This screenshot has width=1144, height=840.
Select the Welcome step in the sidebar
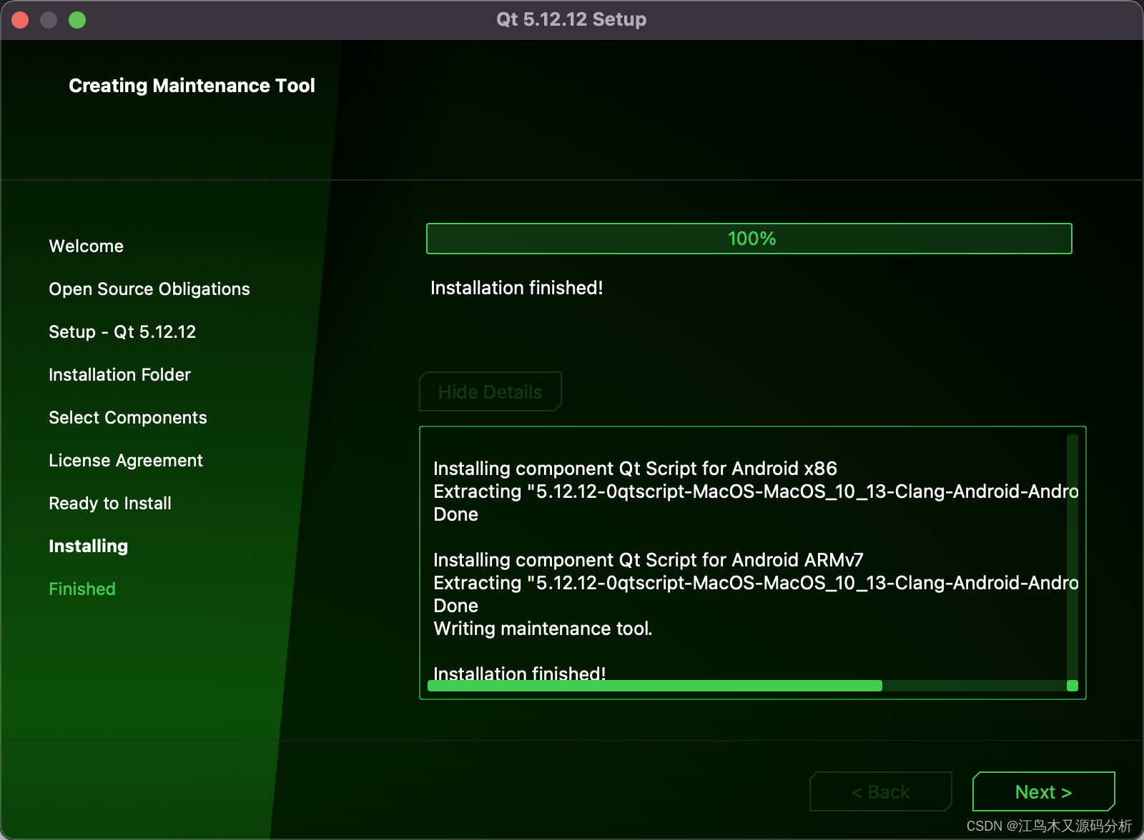click(86, 246)
